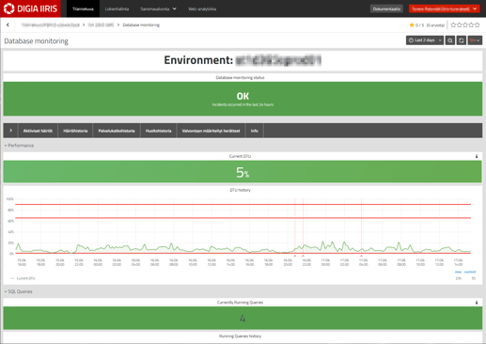Open the red user account dropdown
Screen dimensions: 486x344
click(x=444, y=8)
